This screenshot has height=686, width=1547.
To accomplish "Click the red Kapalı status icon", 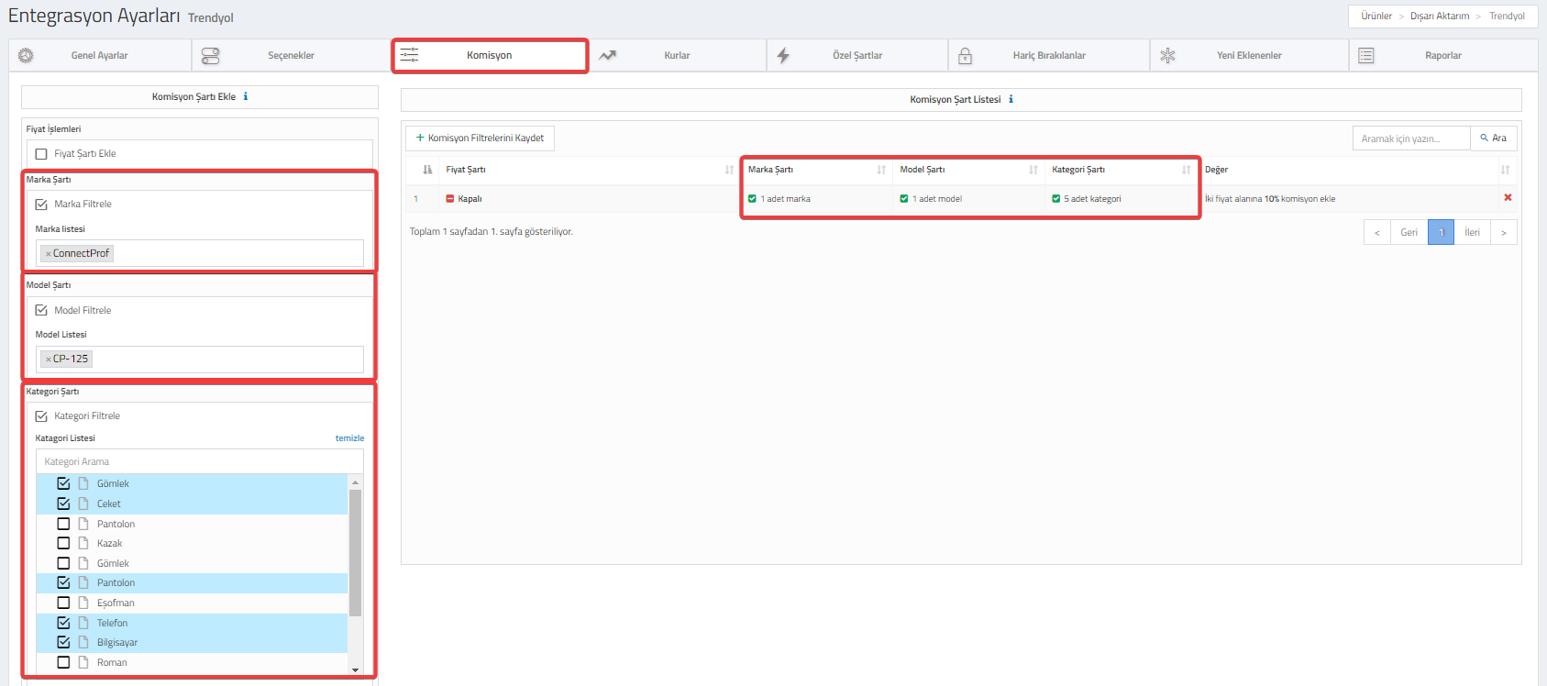I will click(450, 199).
